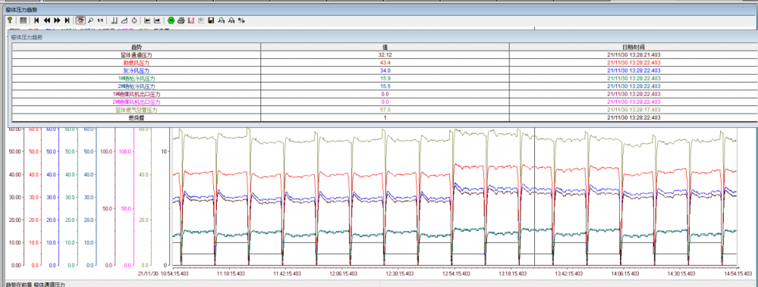
Task: Reset view with the 1:1 icon
Action: pyautogui.click(x=100, y=20)
